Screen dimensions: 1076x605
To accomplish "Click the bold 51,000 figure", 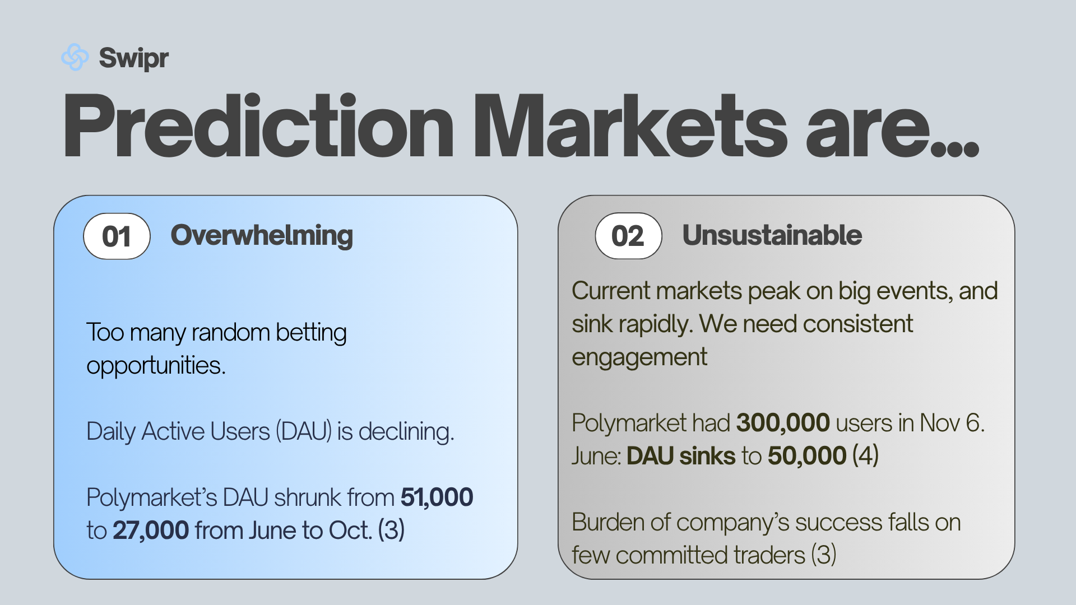I will (437, 497).
